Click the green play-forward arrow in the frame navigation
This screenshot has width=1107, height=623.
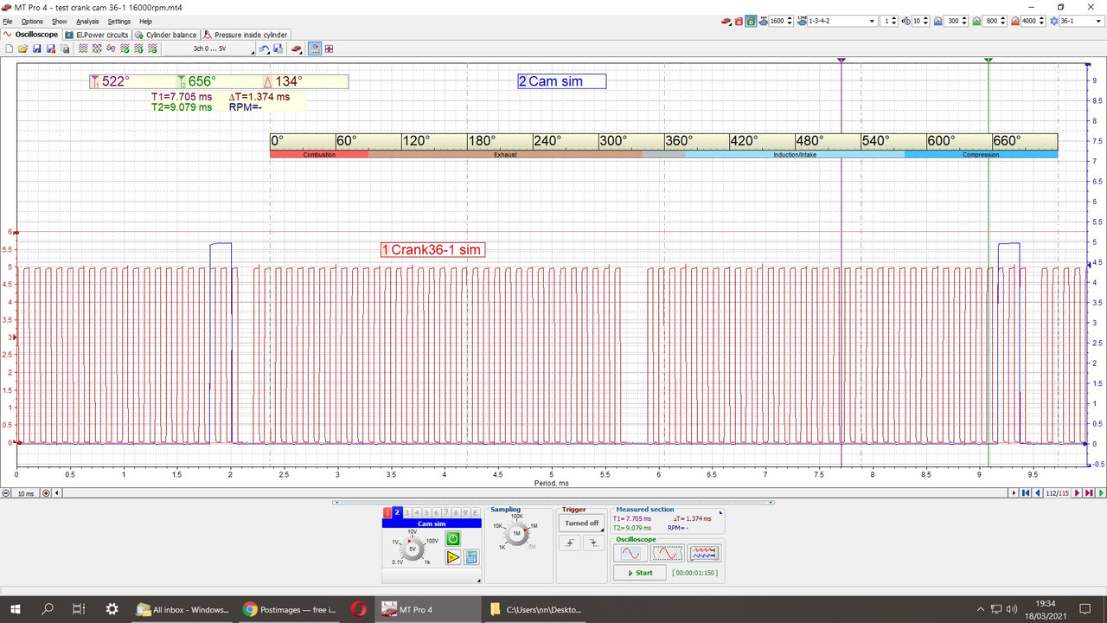coord(1101,492)
